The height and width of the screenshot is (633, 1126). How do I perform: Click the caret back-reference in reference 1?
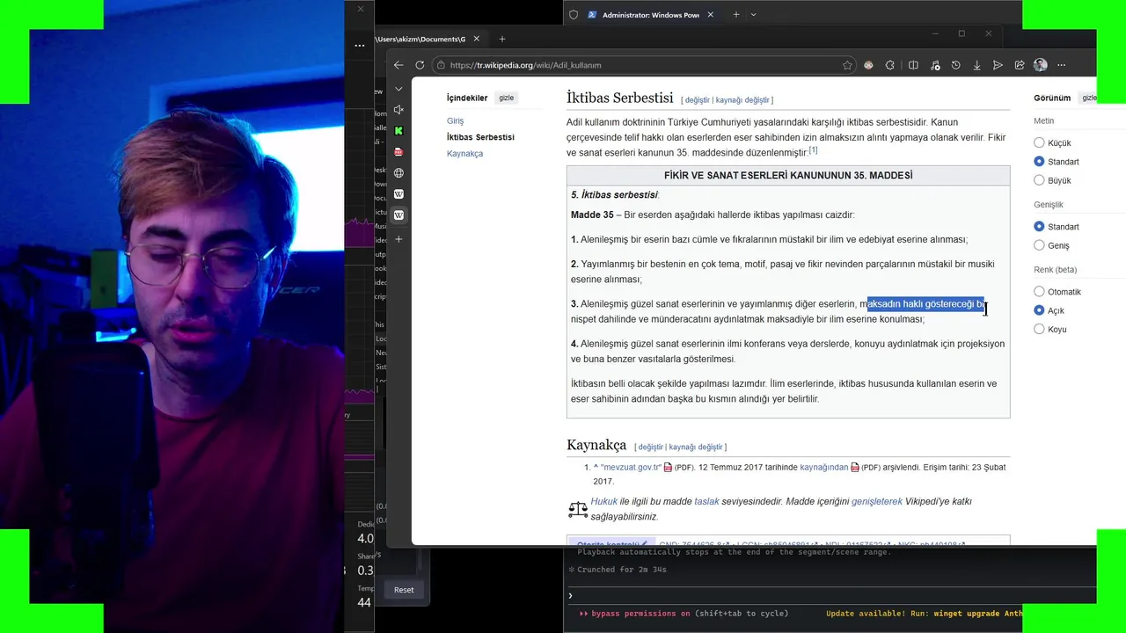coord(596,468)
